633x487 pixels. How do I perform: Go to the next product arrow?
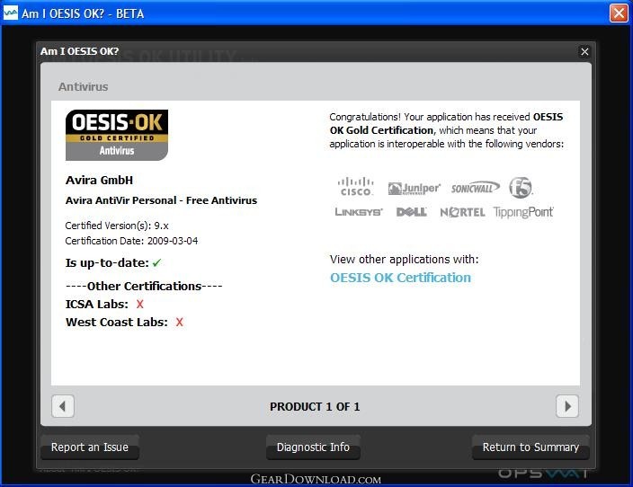tap(567, 406)
